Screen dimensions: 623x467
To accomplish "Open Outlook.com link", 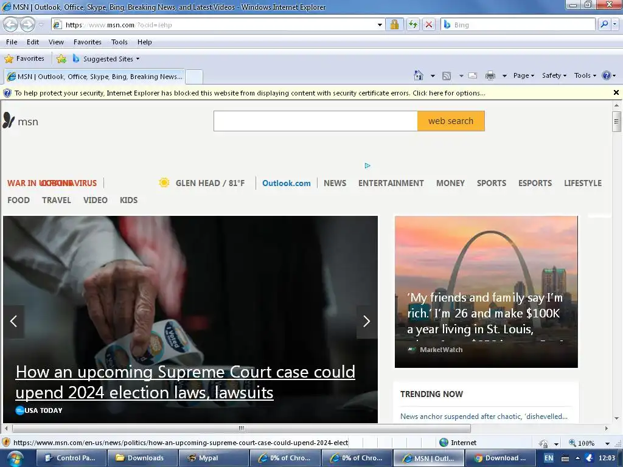I will click(x=286, y=183).
